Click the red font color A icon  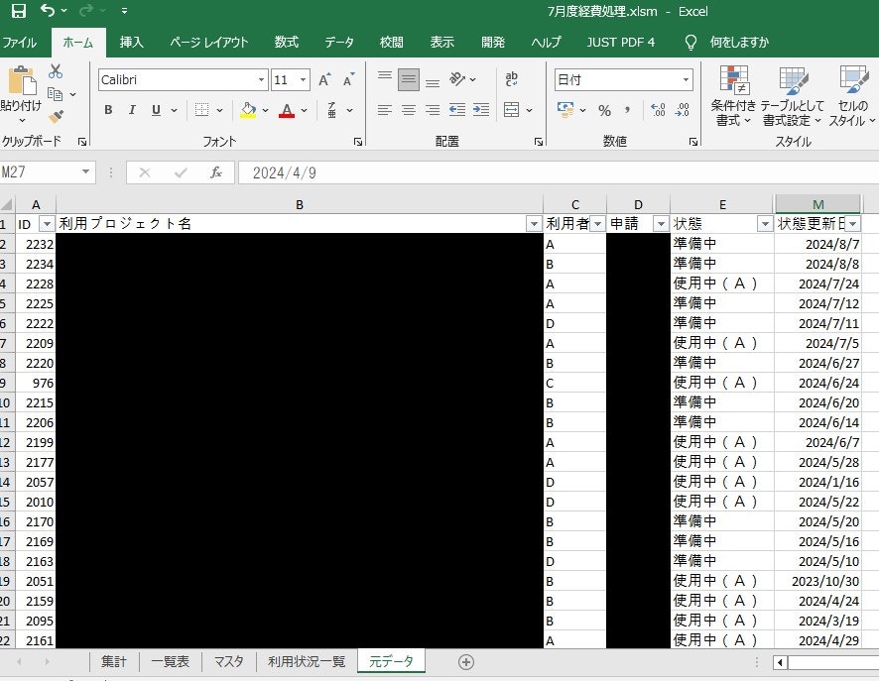pos(287,110)
